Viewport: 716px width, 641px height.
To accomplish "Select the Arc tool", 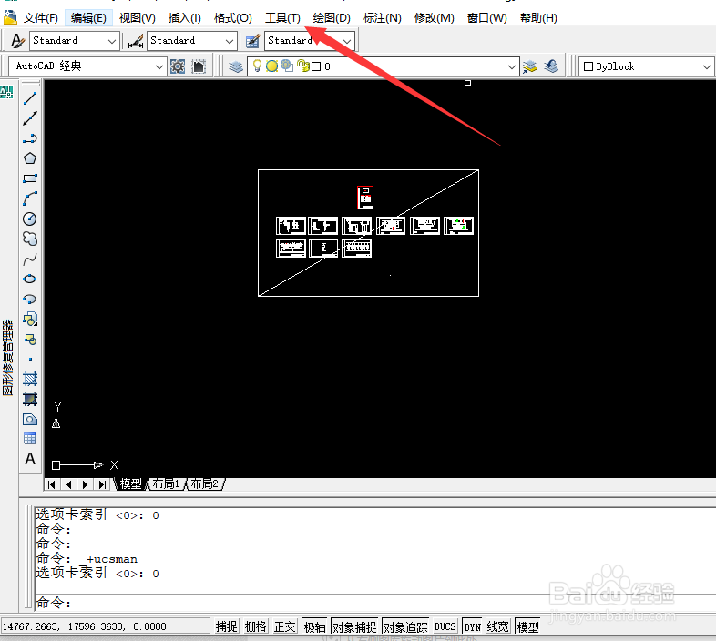I will [x=30, y=198].
